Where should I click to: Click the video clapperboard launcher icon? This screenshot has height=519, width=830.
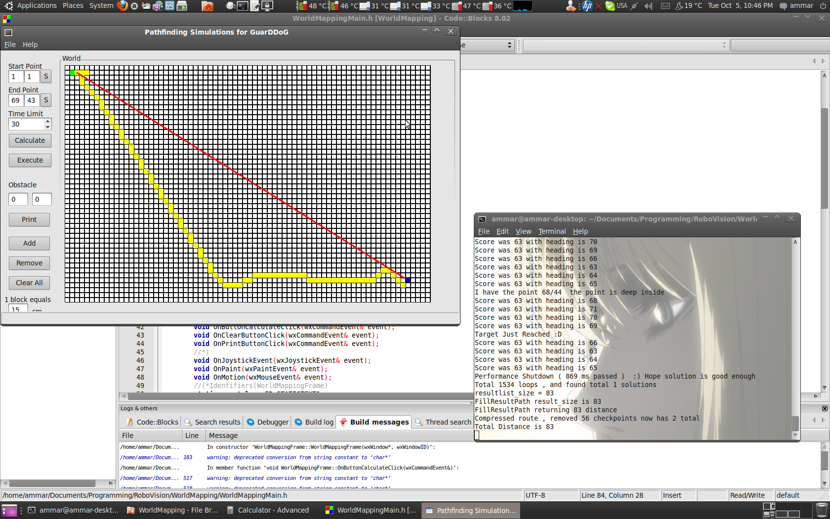click(146, 6)
